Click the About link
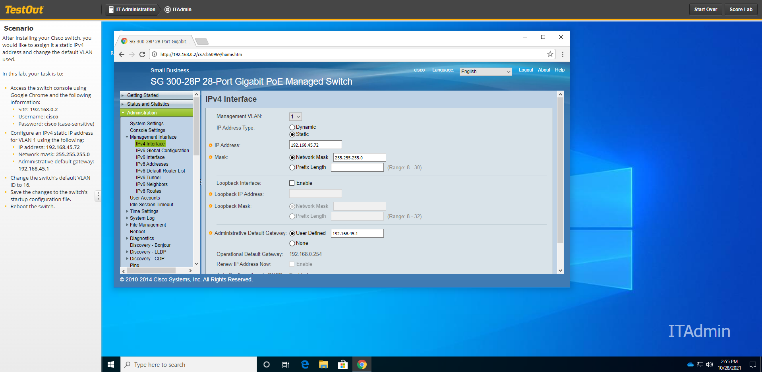This screenshot has width=762, height=372. (x=544, y=70)
